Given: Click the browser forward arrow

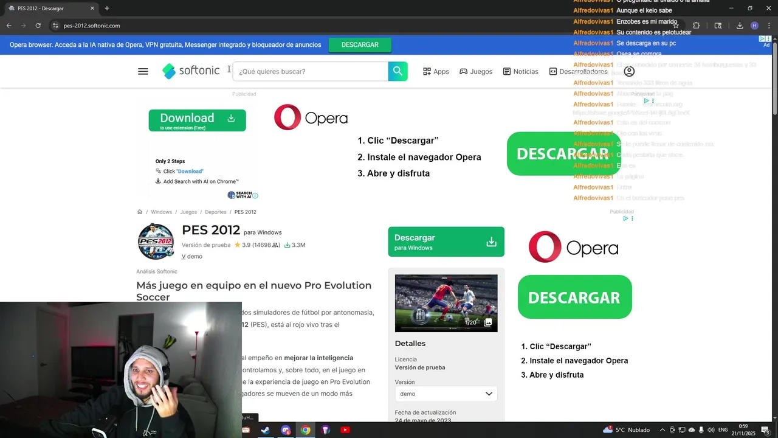Looking at the screenshot, I should 23,26.
